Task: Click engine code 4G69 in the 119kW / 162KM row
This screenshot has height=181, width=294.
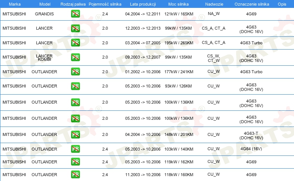Action: pyautogui.click(x=251, y=162)
